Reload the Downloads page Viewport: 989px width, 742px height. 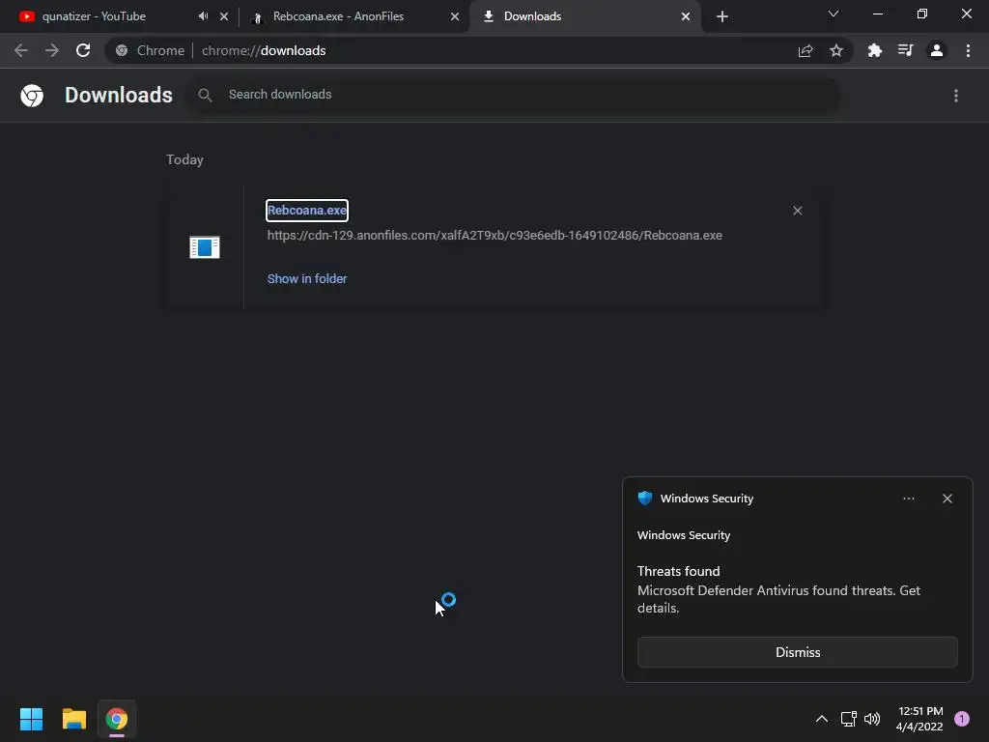click(x=83, y=50)
